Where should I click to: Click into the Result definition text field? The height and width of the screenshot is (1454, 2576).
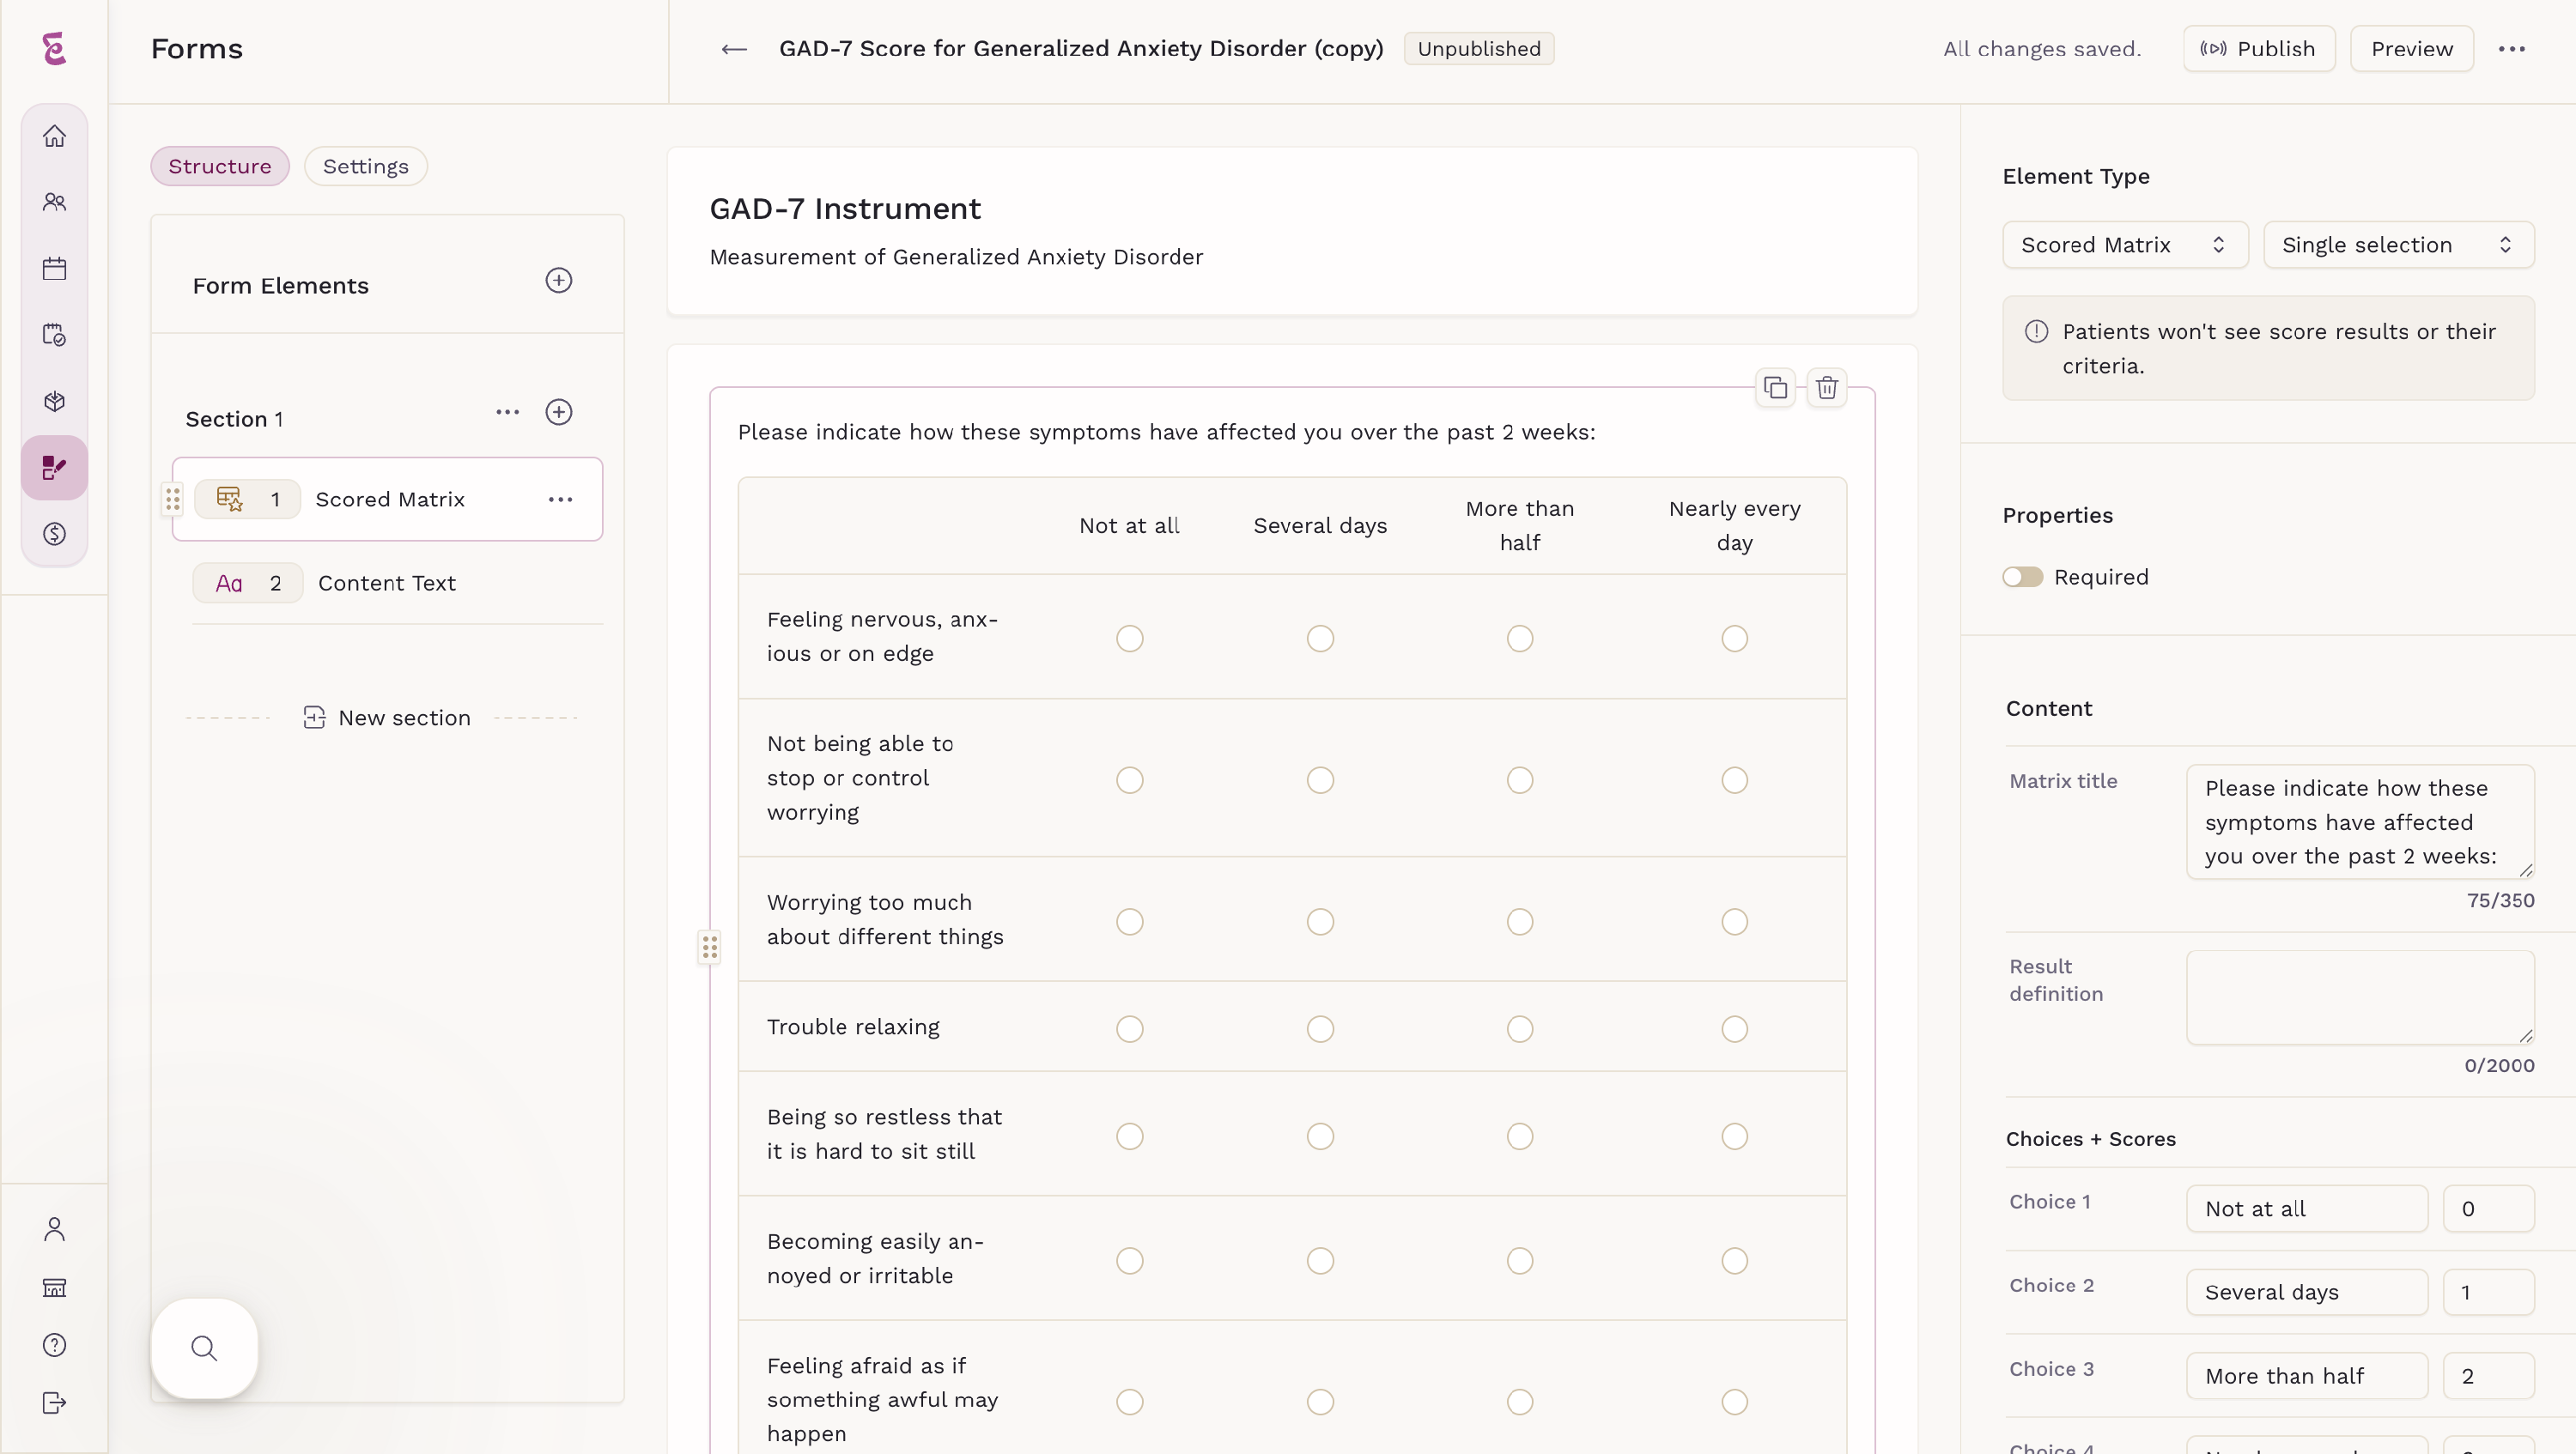pos(2359,997)
